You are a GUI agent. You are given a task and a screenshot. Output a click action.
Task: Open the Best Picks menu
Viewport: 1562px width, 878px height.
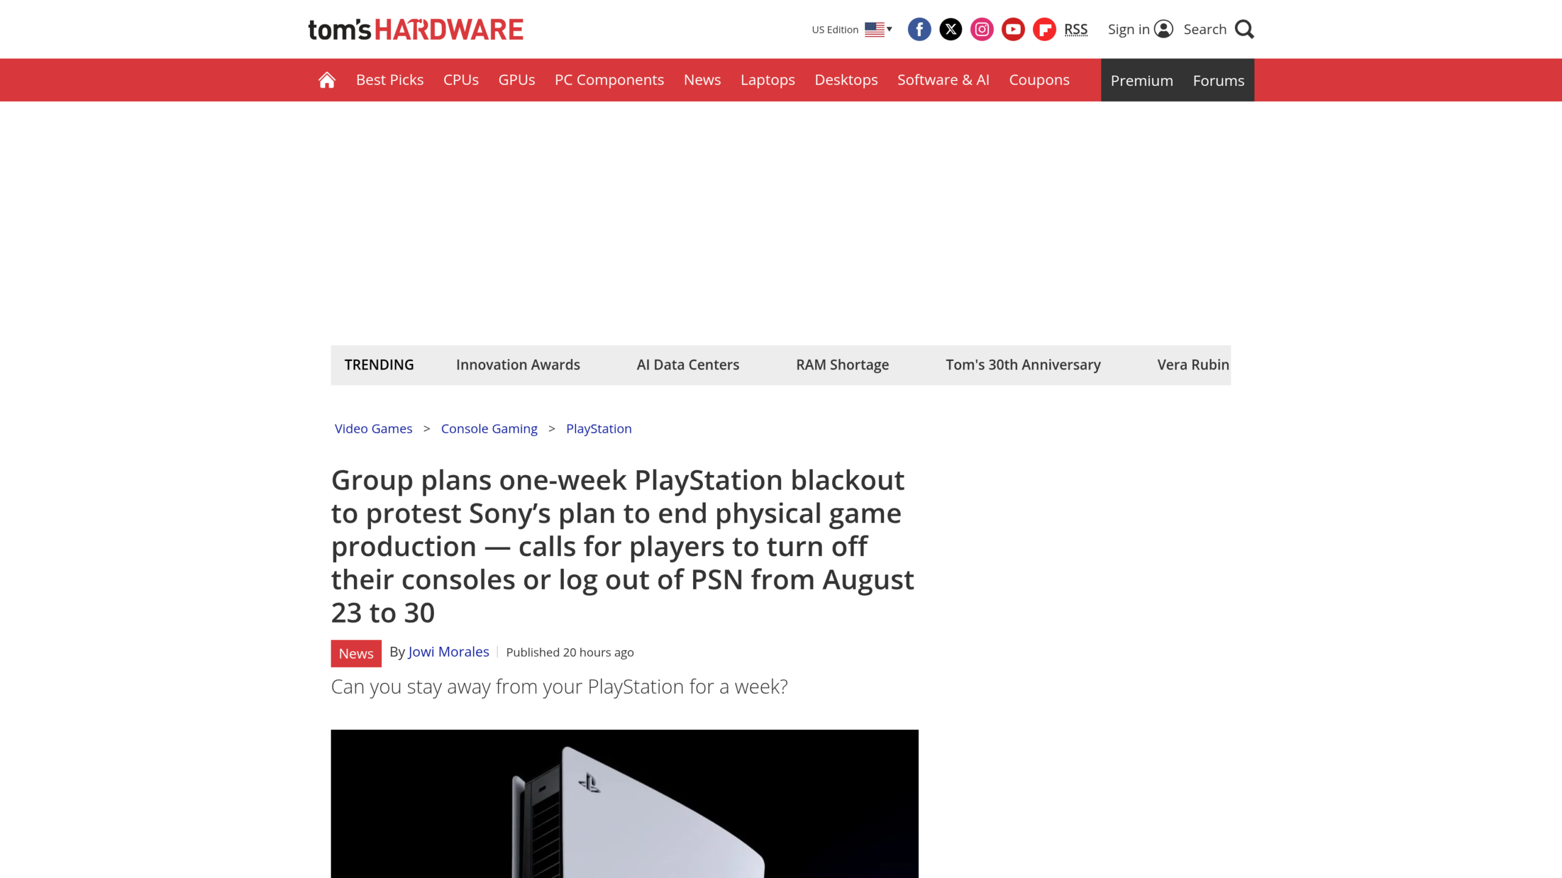[390, 80]
